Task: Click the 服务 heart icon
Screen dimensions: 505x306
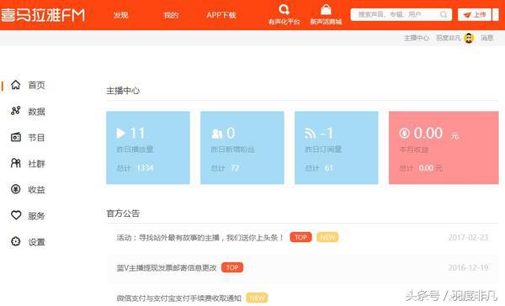Action: click(16, 215)
